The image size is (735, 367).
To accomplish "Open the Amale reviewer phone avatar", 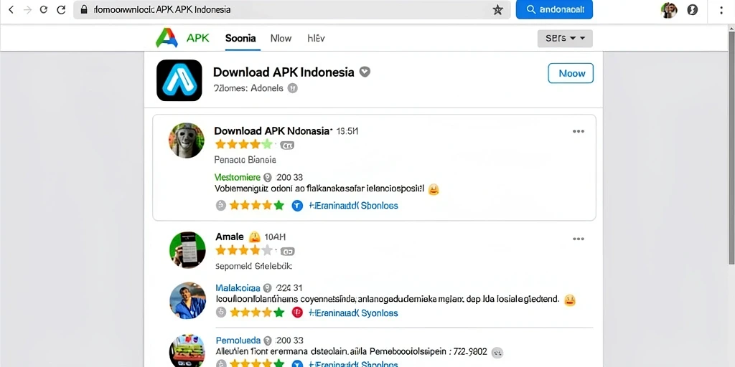I will click(x=187, y=249).
